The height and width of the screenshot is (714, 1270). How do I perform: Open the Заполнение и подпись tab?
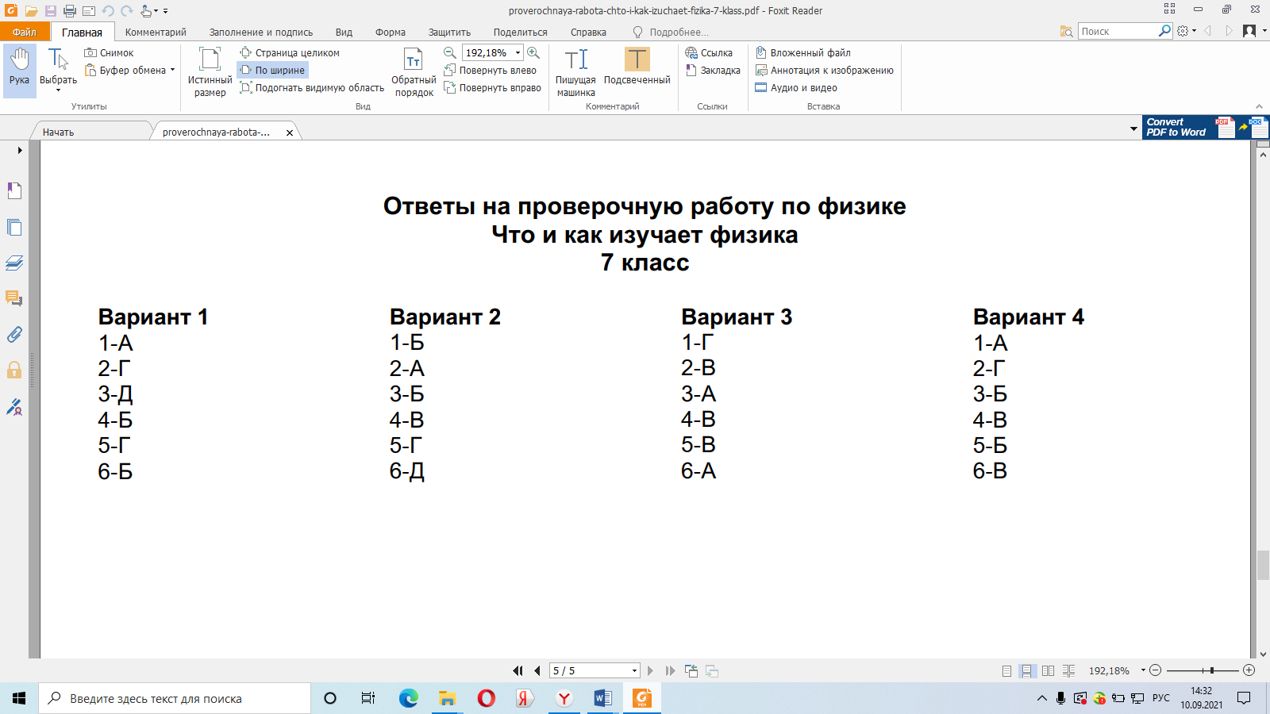click(261, 33)
